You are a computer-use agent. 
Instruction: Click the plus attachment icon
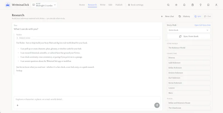pos(18,105)
